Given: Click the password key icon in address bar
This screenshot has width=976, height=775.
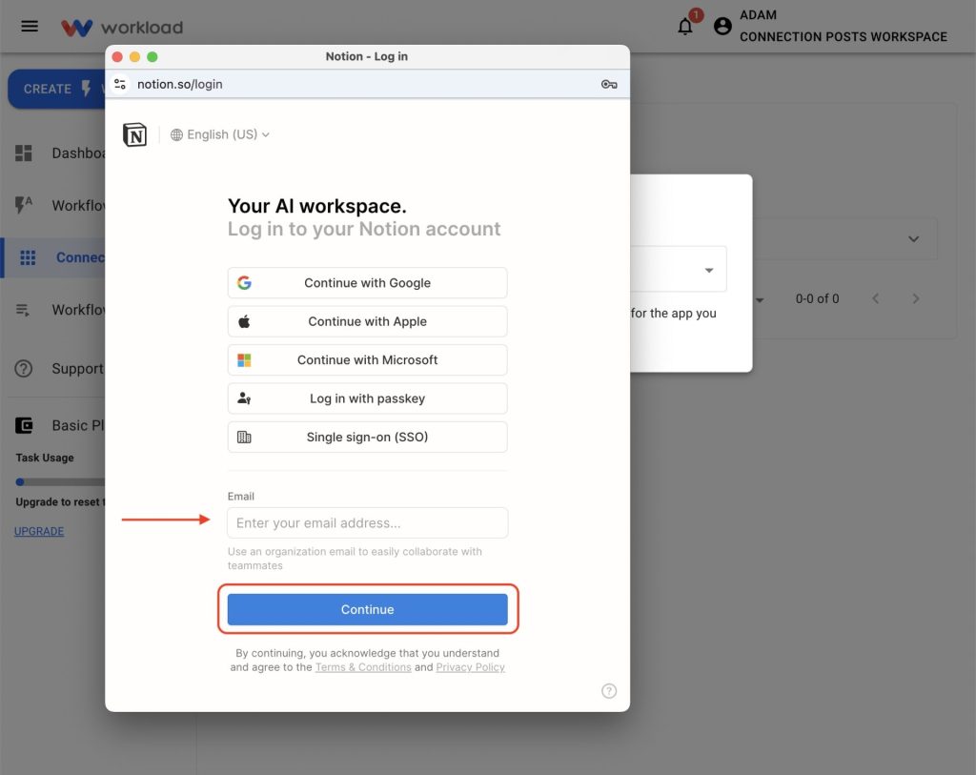Looking at the screenshot, I should tap(609, 84).
